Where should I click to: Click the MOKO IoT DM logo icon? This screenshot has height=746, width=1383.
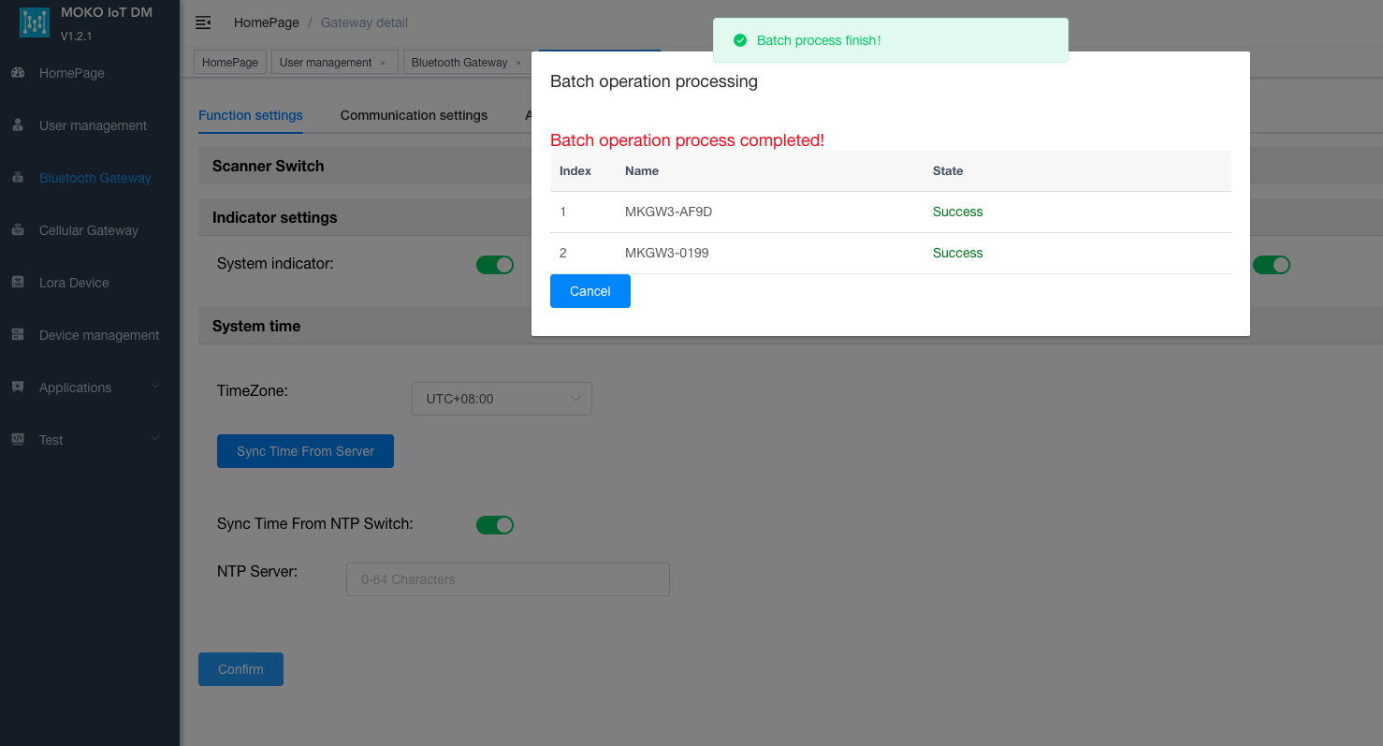pyautogui.click(x=35, y=22)
